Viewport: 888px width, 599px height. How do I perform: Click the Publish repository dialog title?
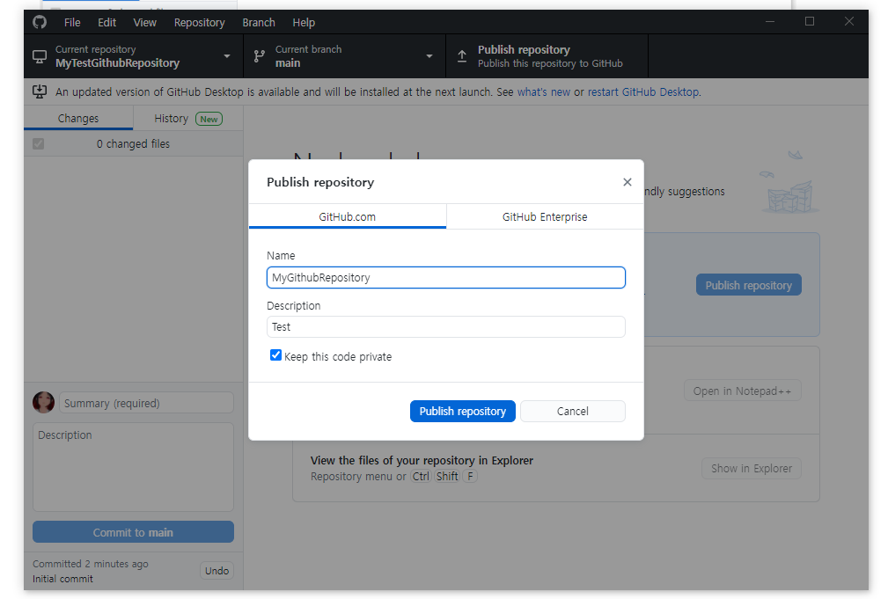(320, 182)
